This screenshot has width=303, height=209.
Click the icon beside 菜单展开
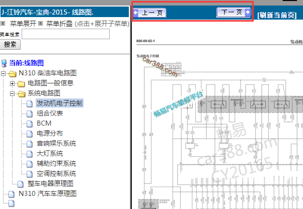[x=3, y=24]
